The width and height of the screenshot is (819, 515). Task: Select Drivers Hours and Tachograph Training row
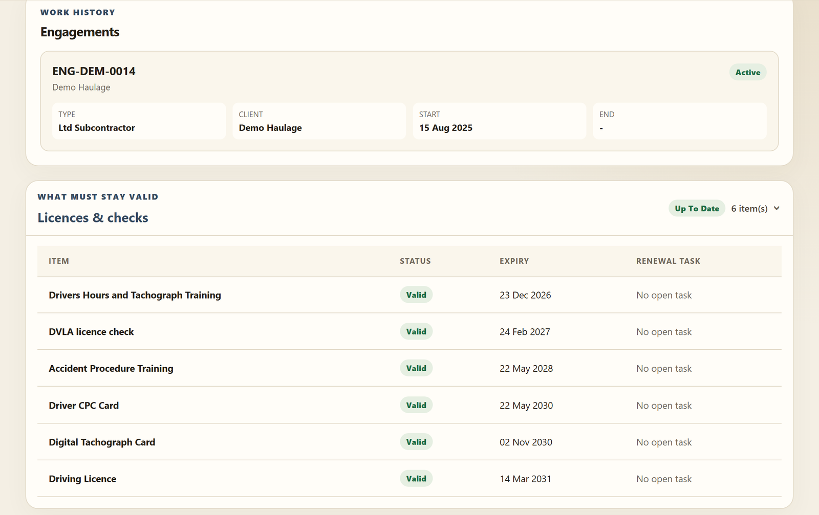(409, 295)
